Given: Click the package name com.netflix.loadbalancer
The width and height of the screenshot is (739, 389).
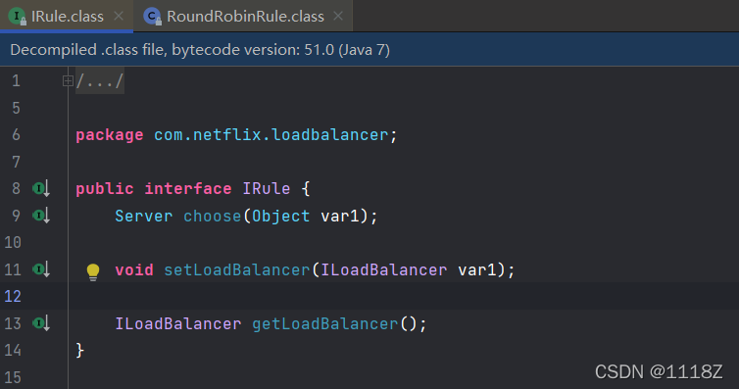Looking at the screenshot, I should tap(271, 135).
